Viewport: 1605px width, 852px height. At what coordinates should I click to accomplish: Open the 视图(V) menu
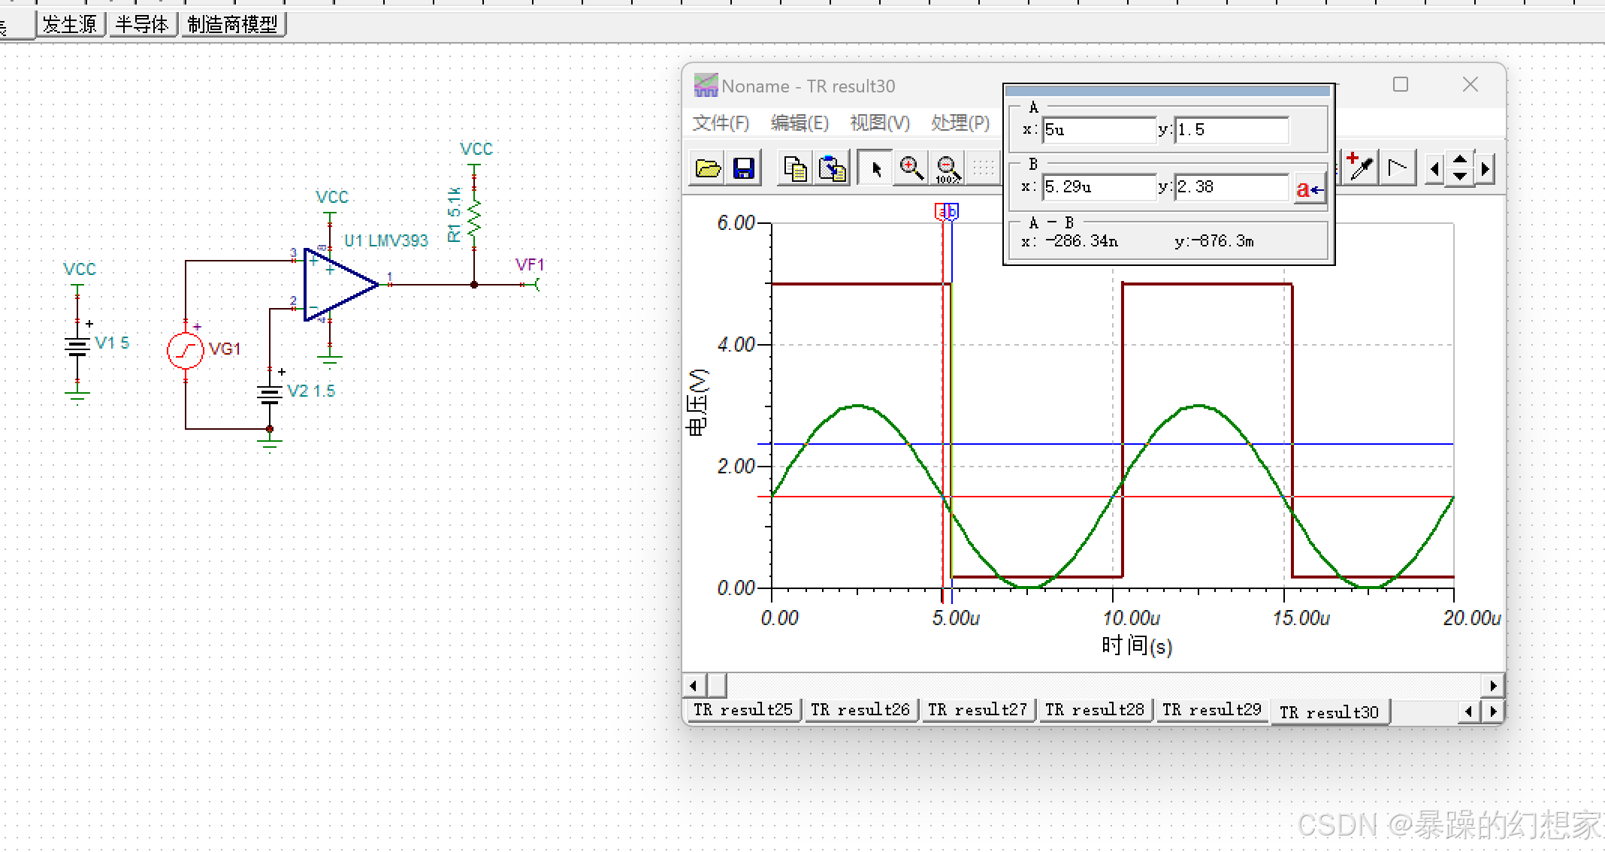(879, 122)
